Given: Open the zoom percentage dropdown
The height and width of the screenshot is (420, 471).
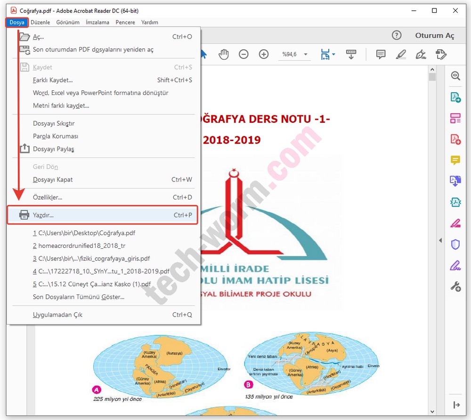Looking at the screenshot, I should click(x=306, y=55).
